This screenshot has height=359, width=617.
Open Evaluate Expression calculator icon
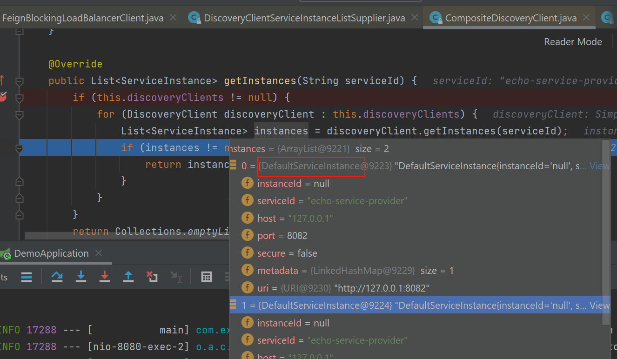207,277
